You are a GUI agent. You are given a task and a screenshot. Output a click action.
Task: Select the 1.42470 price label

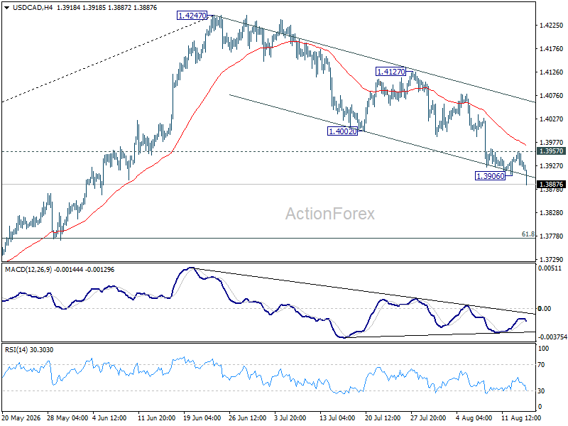point(192,16)
